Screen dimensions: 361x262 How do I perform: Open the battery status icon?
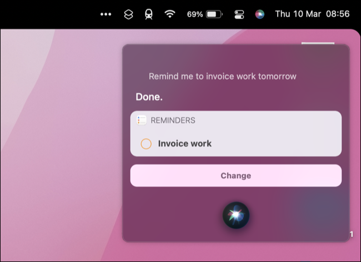(214, 14)
